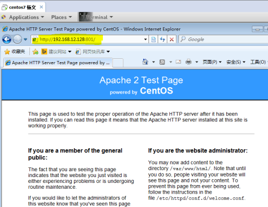This screenshot has height=207, width=268.
Task: Expand the feeds dropdown arrow
Action: 170,62
